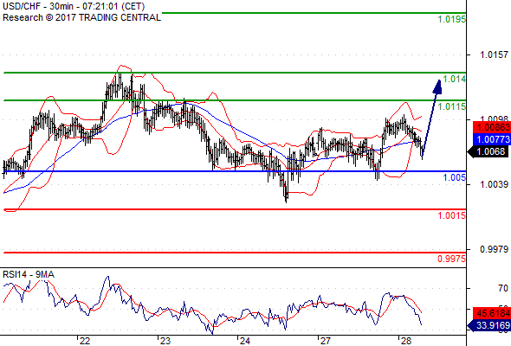
Task: Click the 70 level on RSI axis
Action: click(503, 288)
